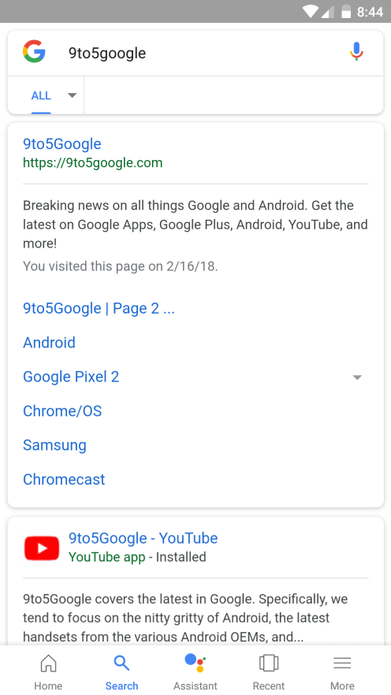This screenshot has width=391, height=695.
Task: Select the Search magnifier icon
Action: coord(121,663)
